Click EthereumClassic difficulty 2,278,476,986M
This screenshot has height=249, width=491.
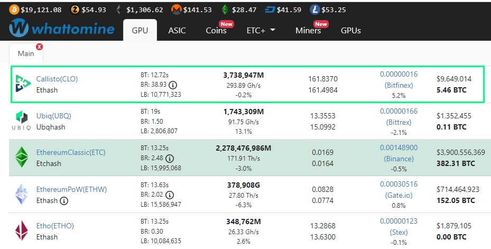243,148
